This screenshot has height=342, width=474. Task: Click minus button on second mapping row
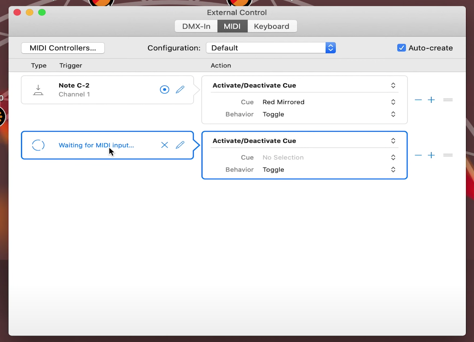(418, 155)
